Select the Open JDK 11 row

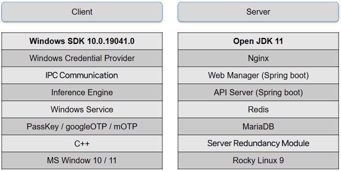click(258, 41)
